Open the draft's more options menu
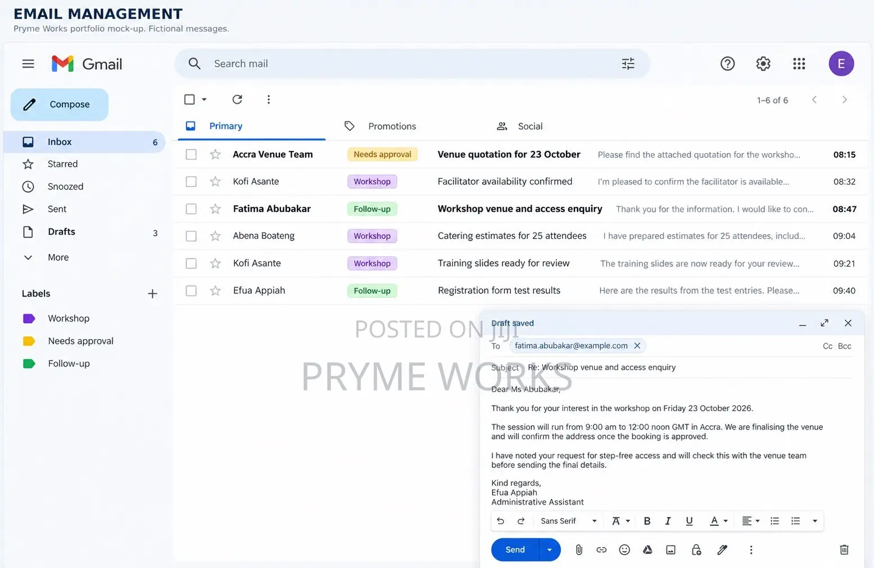Viewport: 874px width, 568px height. [x=751, y=550]
